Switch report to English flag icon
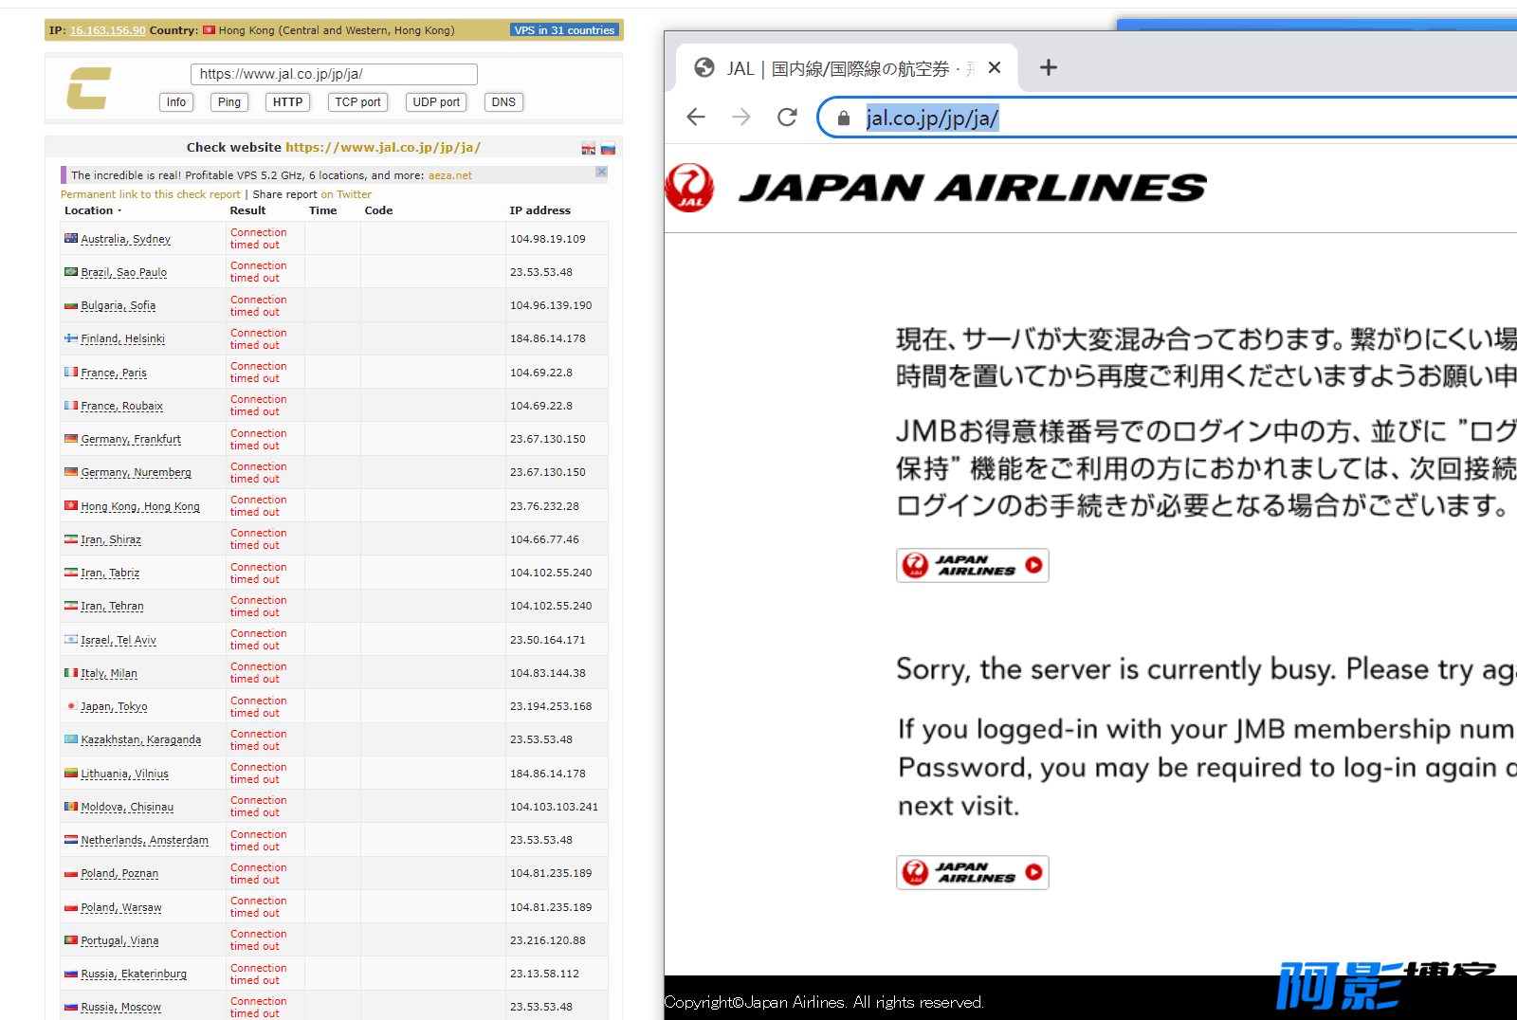 589,149
